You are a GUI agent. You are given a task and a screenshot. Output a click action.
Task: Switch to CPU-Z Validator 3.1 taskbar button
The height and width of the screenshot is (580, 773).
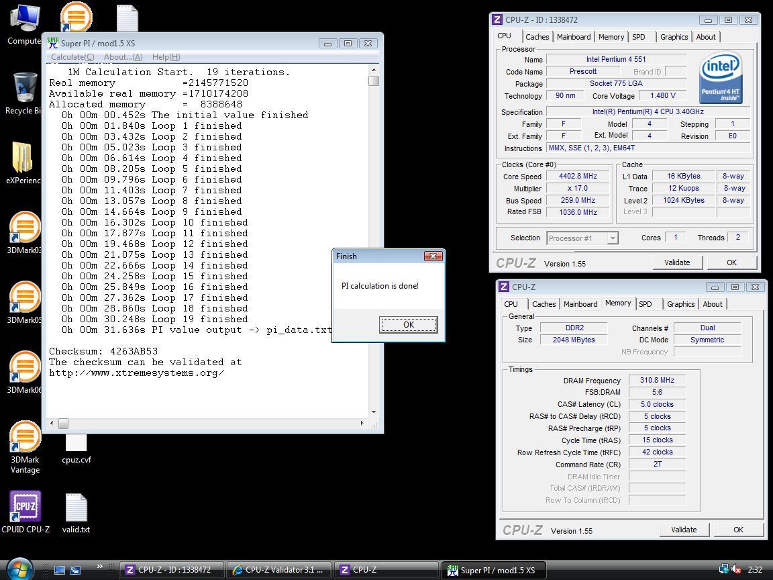280,570
